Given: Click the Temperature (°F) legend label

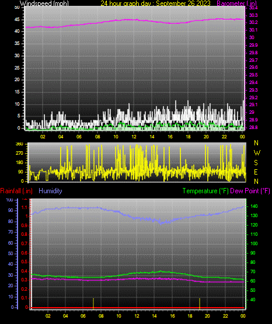Looking at the screenshot, I should pyautogui.click(x=205, y=191).
